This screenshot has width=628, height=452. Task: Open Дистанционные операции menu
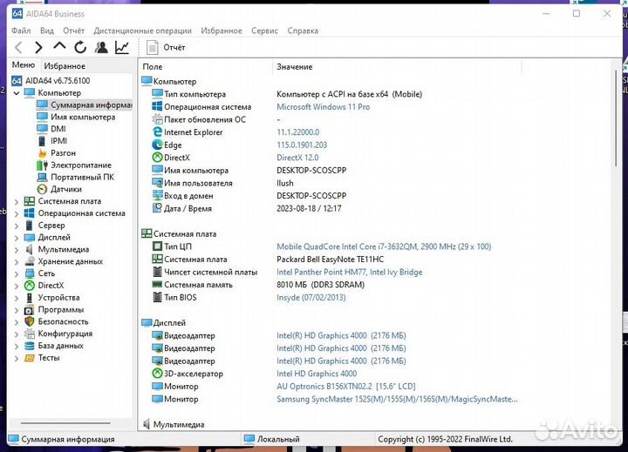(142, 30)
